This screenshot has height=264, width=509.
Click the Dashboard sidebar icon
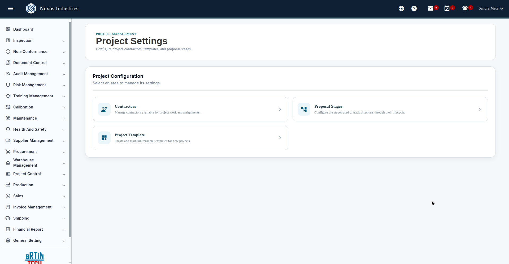(8, 29)
